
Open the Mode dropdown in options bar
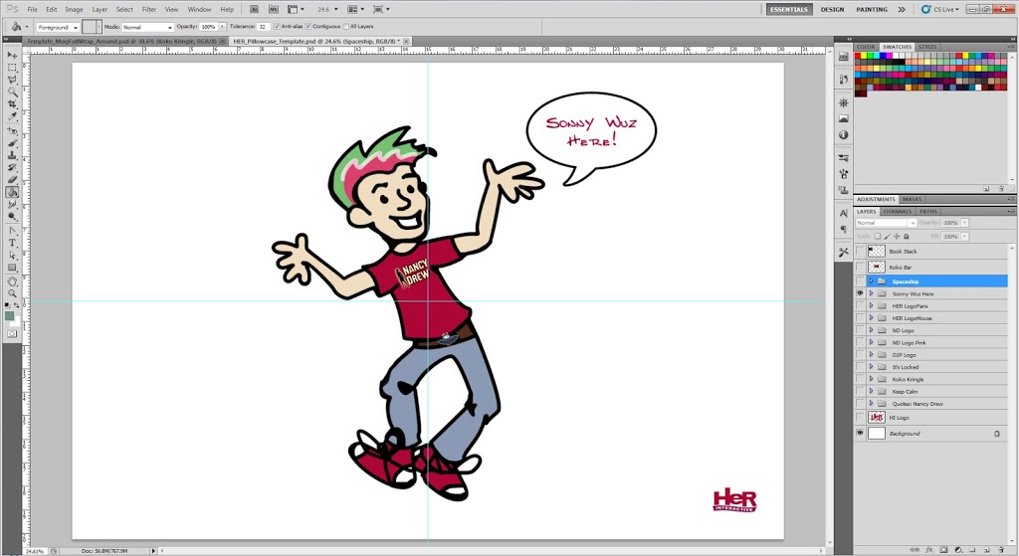pos(147,27)
